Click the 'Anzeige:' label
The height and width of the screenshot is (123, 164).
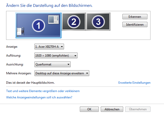point(12,47)
